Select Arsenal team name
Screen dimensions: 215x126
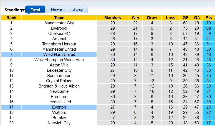pyautogui.click(x=59, y=39)
